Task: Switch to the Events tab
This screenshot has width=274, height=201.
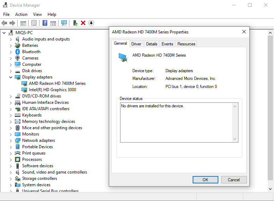Action: (167, 44)
